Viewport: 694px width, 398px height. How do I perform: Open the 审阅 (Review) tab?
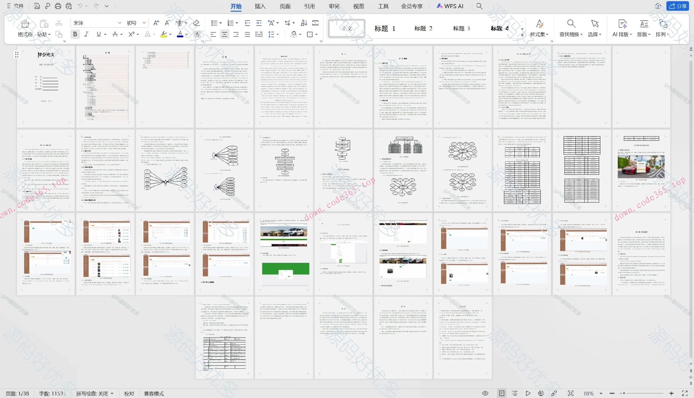(334, 6)
